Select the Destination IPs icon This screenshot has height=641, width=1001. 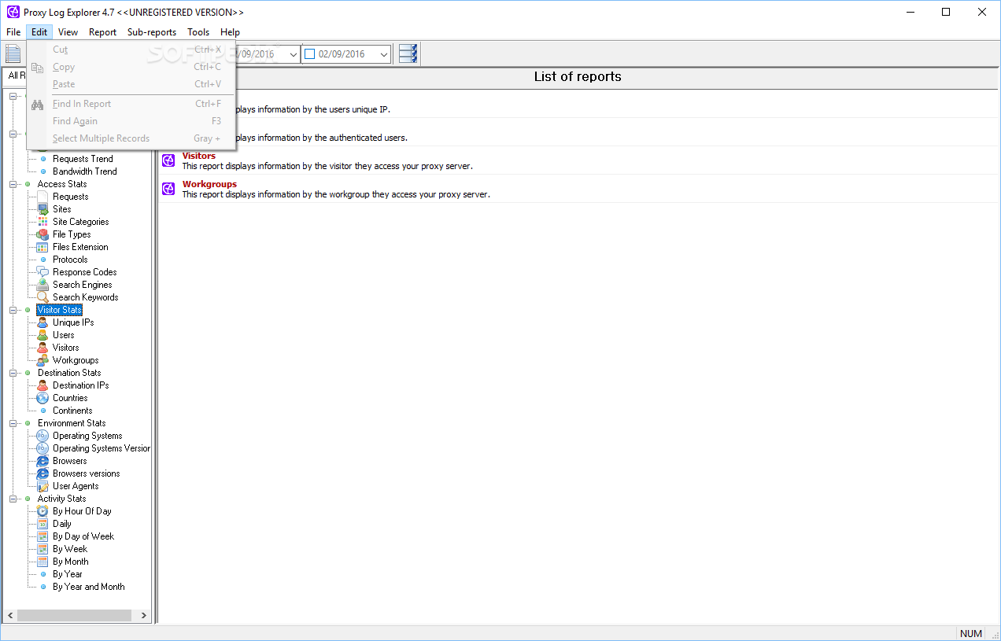click(x=42, y=385)
